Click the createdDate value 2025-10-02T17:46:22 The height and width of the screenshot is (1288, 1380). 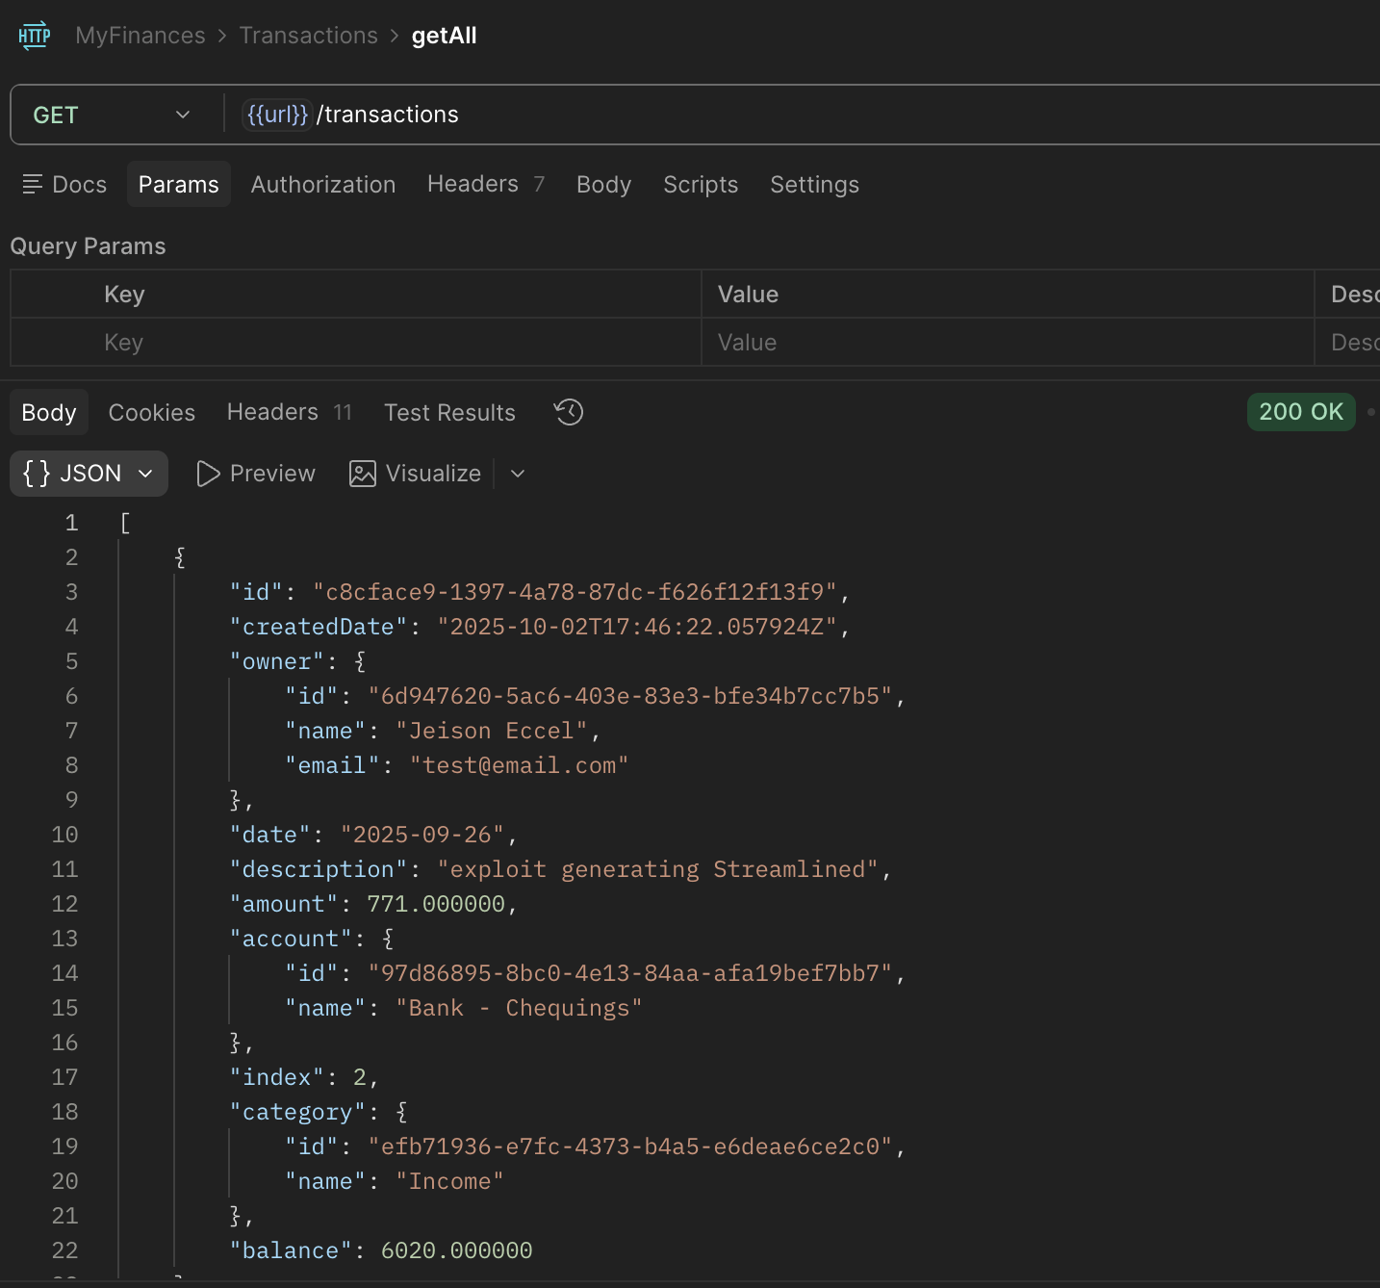click(x=637, y=627)
